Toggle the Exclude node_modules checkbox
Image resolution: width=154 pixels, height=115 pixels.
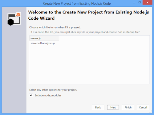(x=31, y=95)
